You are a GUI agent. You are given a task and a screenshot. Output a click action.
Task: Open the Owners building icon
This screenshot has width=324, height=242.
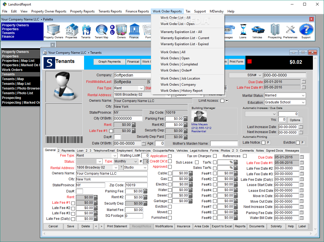[x=121, y=31]
